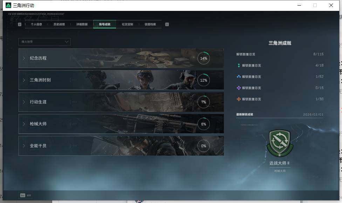Click the 枪械大师 subtitle under the badge

click(x=280, y=171)
